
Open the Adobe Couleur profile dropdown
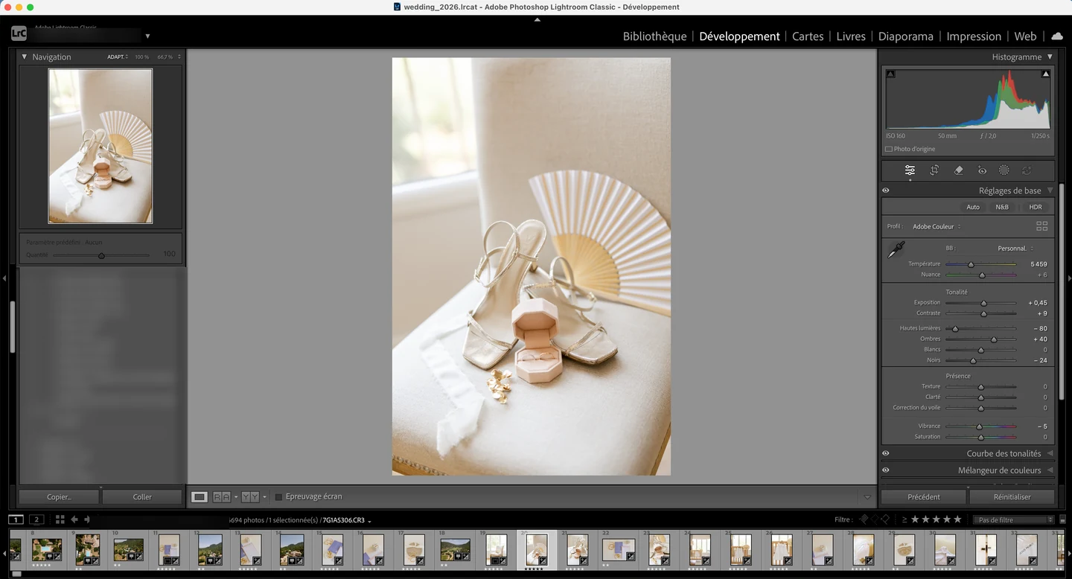pyautogui.click(x=937, y=226)
